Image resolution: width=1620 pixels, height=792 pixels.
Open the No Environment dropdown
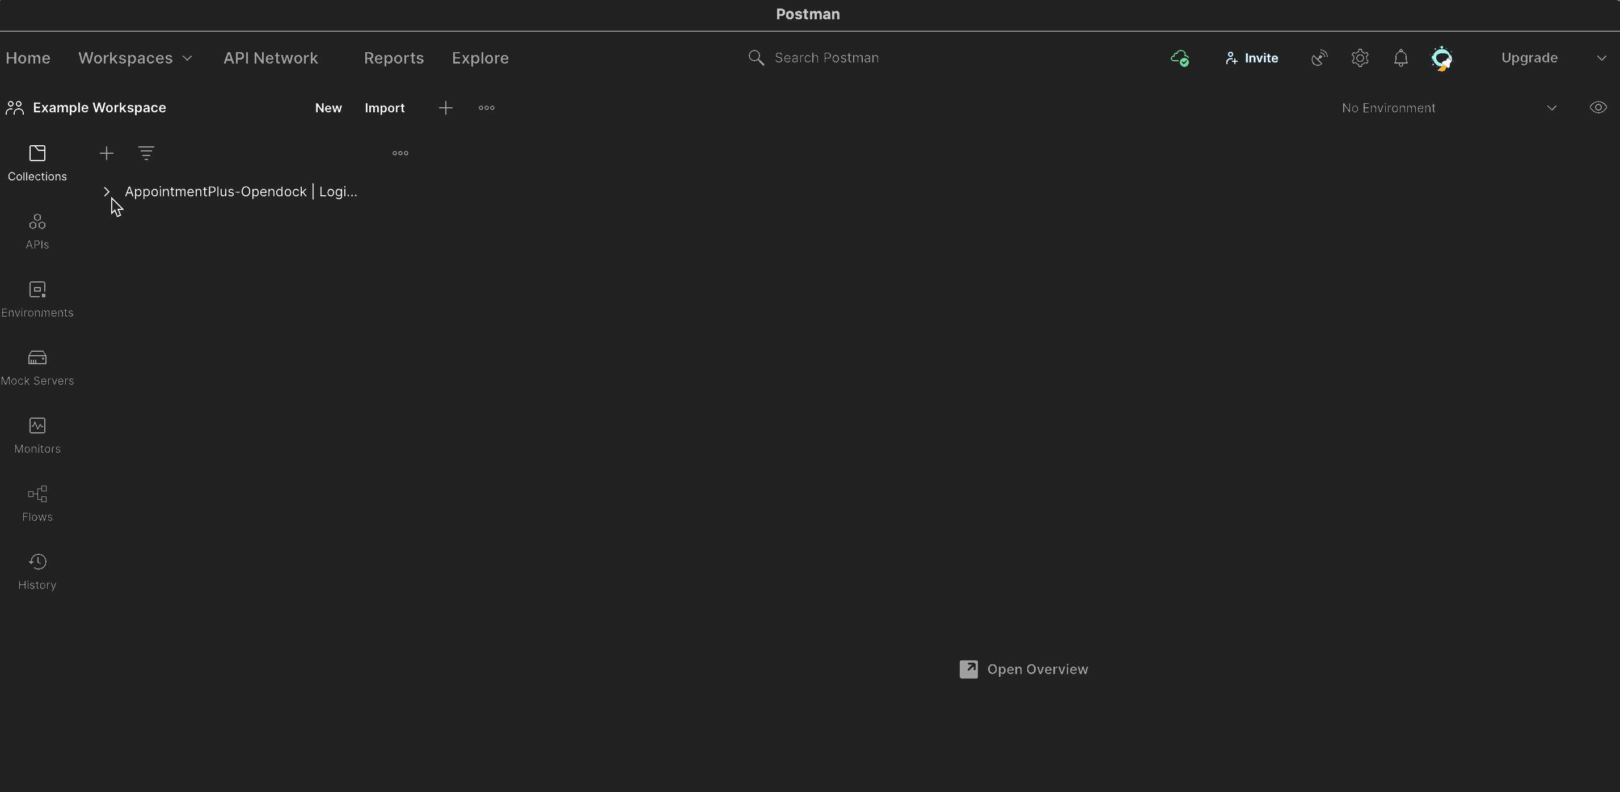click(x=1449, y=108)
